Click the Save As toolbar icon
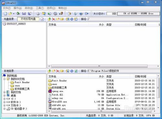 point(29,14)
